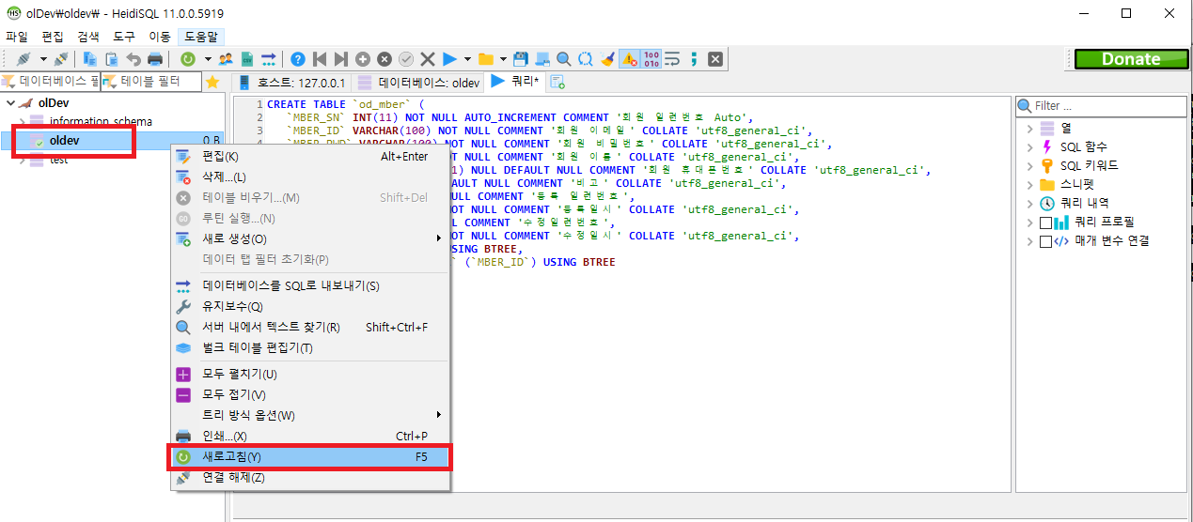Click the green Donate button

click(1131, 58)
